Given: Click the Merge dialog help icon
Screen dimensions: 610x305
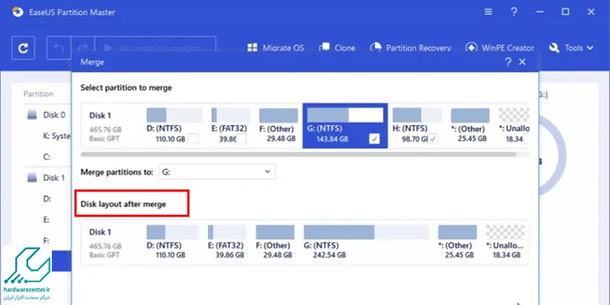Looking at the screenshot, I should pyautogui.click(x=508, y=62).
